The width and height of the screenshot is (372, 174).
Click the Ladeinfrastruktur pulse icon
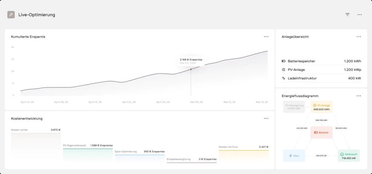(283, 78)
